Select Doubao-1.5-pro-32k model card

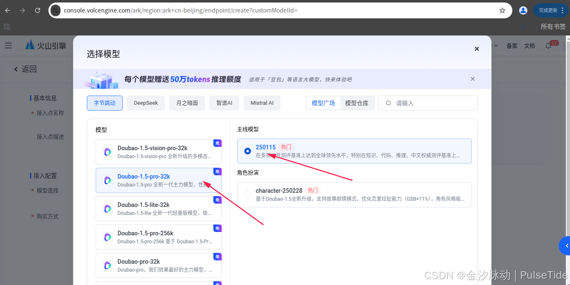tap(159, 180)
